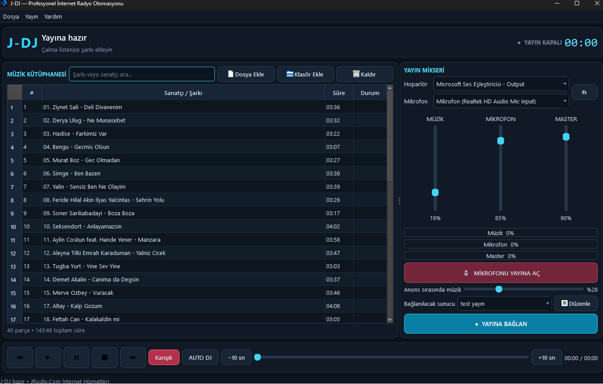Click the Master 0% level meter
The height and width of the screenshot is (384, 603).
pos(501,256)
